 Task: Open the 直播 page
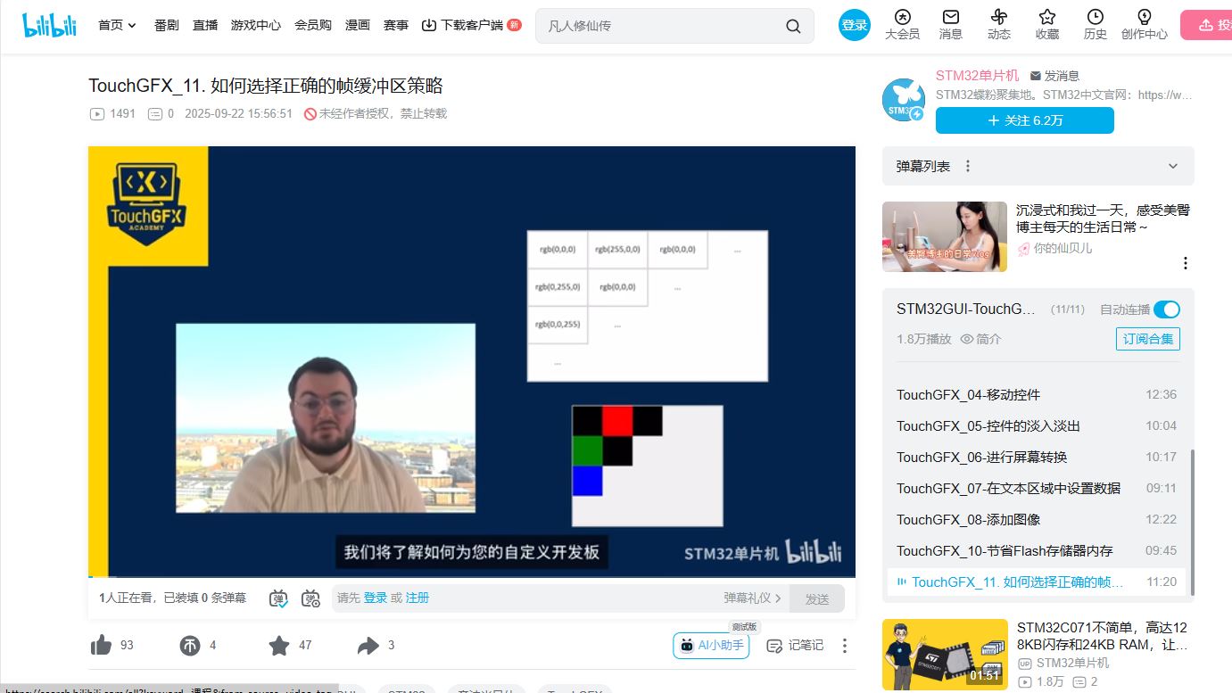point(205,26)
